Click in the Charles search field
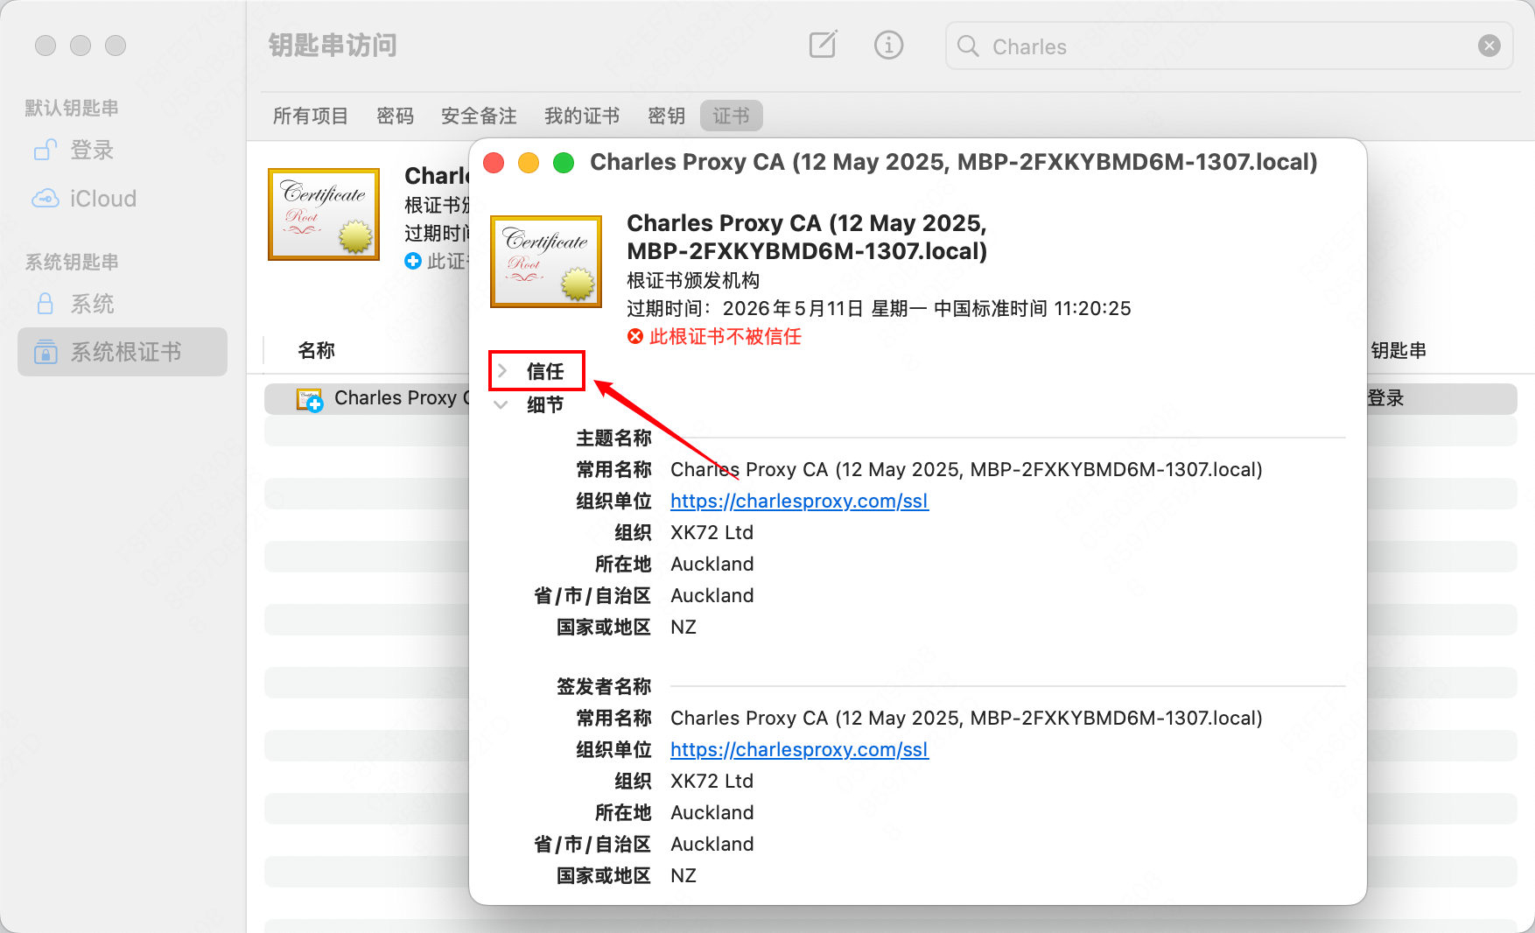1535x933 pixels. [x=1229, y=46]
